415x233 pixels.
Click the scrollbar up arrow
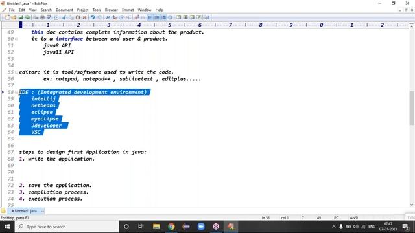[x=412, y=26]
